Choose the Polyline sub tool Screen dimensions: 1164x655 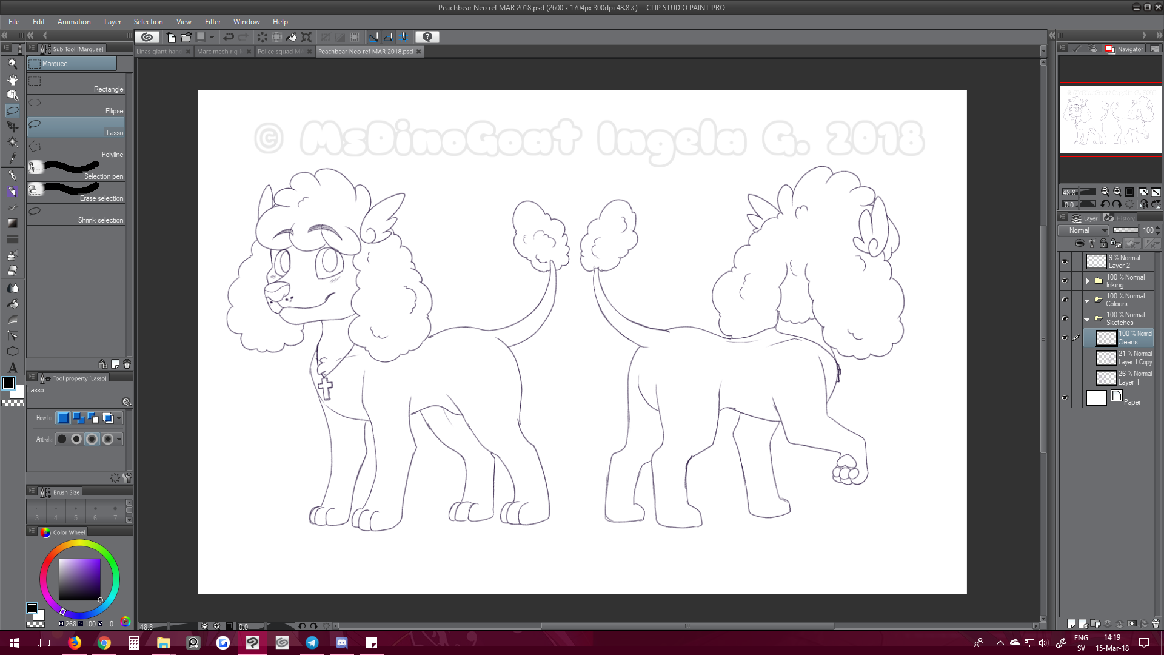point(76,149)
